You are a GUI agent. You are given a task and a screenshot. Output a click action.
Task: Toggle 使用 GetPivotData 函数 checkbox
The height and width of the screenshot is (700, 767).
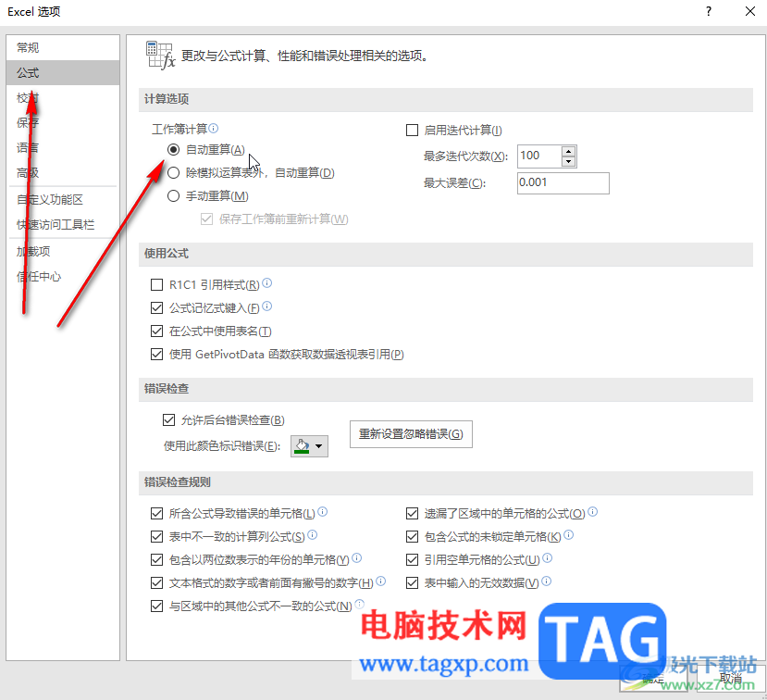(x=156, y=355)
